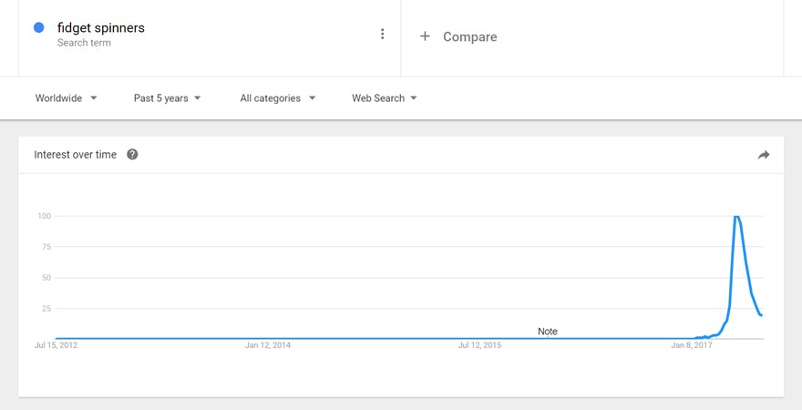This screenshot has width=802, height=410.
Task: Open the three-dot menu for fidget spinners
Action: tap(383, 35)
